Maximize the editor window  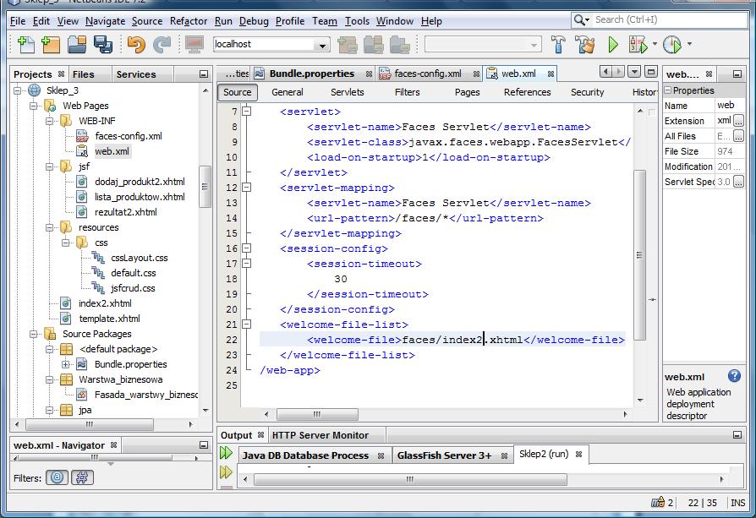coord(651,73)
